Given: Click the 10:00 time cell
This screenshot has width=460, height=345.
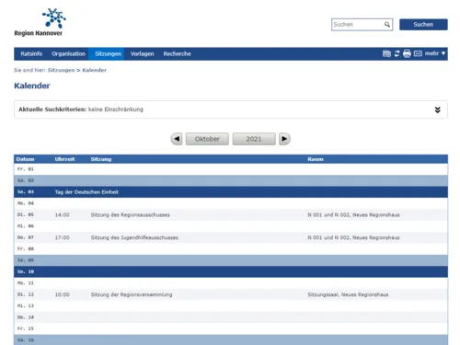Looking at the screenshot, I should point(62,294).
